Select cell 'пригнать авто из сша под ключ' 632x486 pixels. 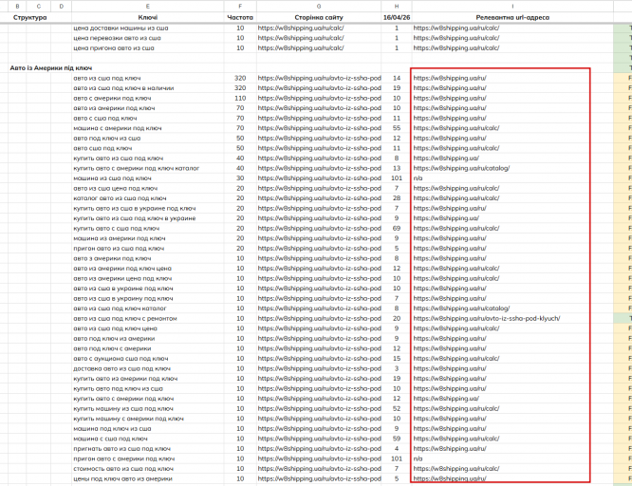coord(121,448)
